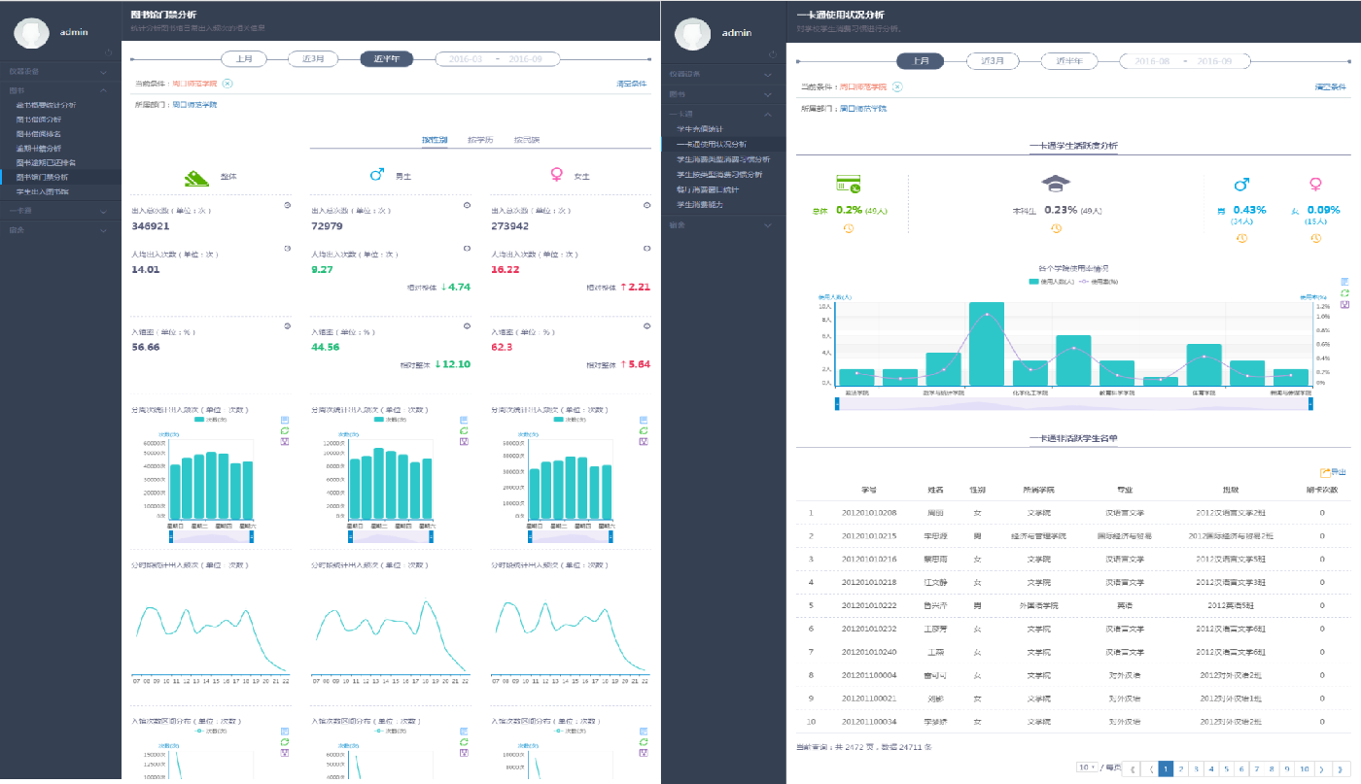Screen dimensions: 1361x784
Task: Open 学生出入图书馆 in the sidebar
Action: 42,191
